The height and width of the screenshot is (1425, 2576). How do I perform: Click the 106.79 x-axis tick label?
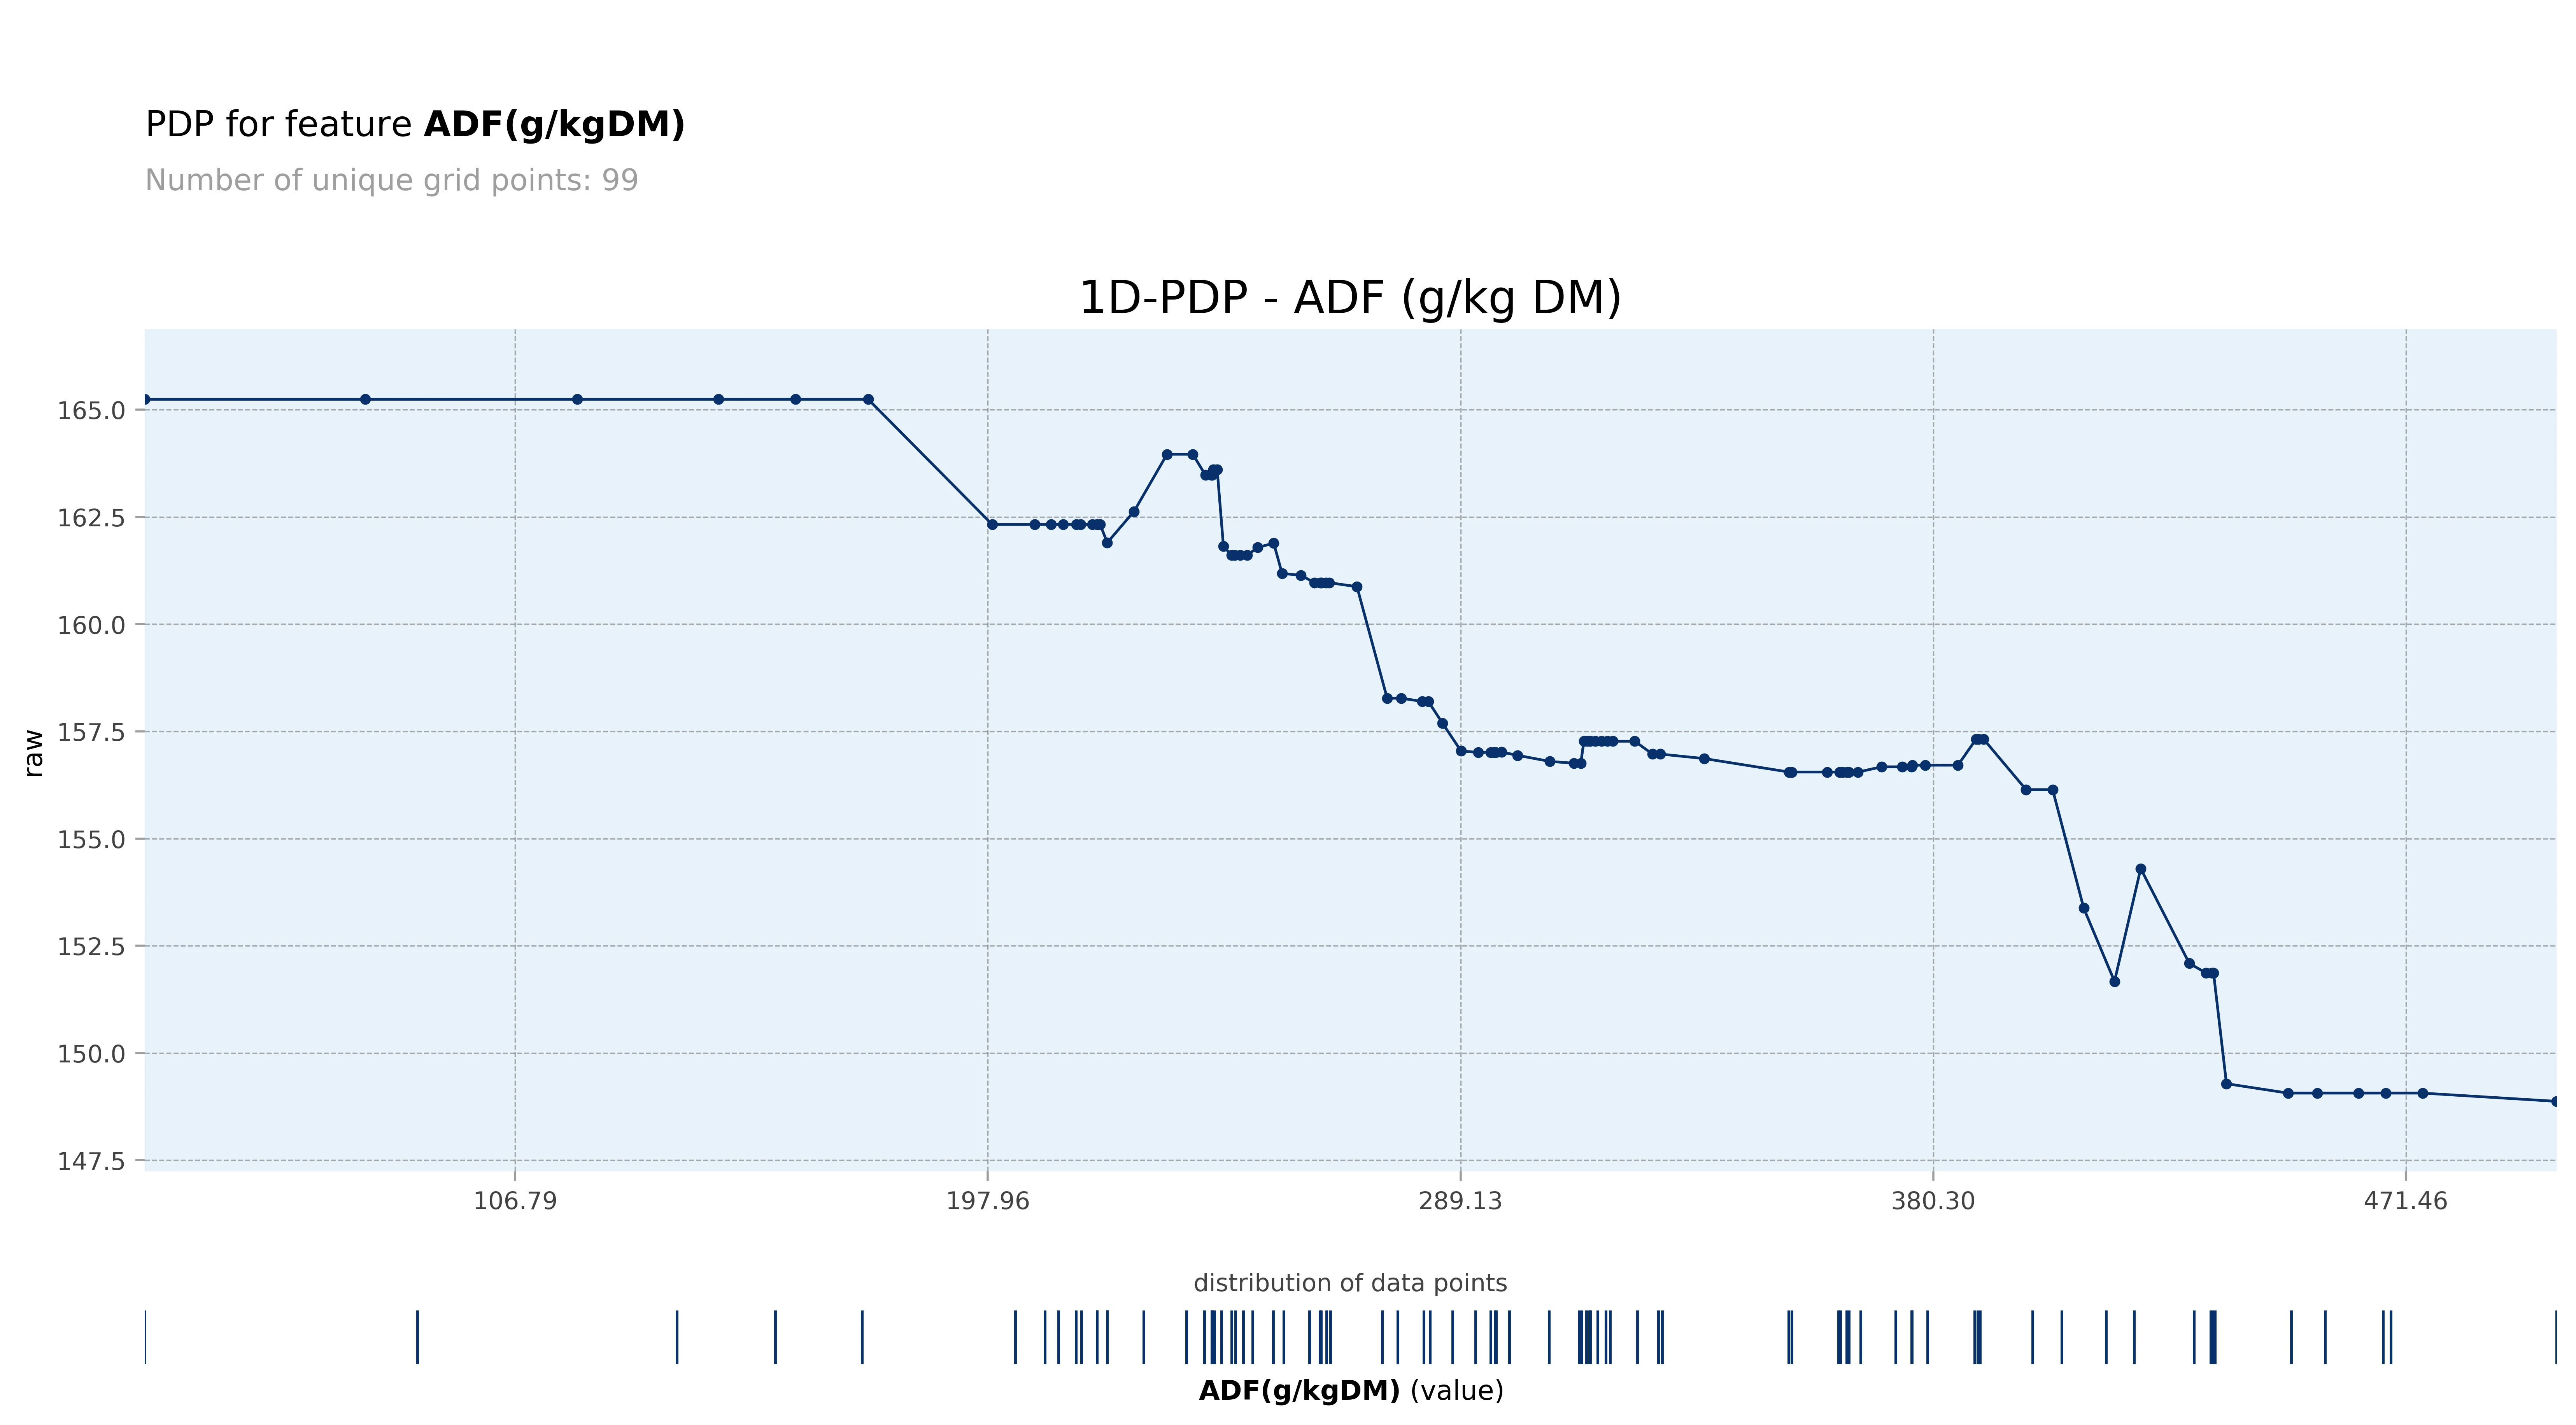tap(515, 1201)
